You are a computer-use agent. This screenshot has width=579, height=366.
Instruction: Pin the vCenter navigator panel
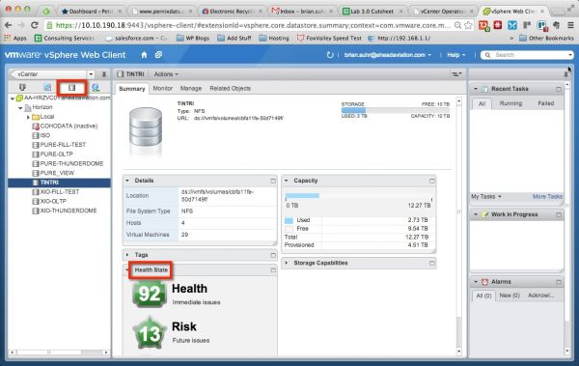click(104, 74)
